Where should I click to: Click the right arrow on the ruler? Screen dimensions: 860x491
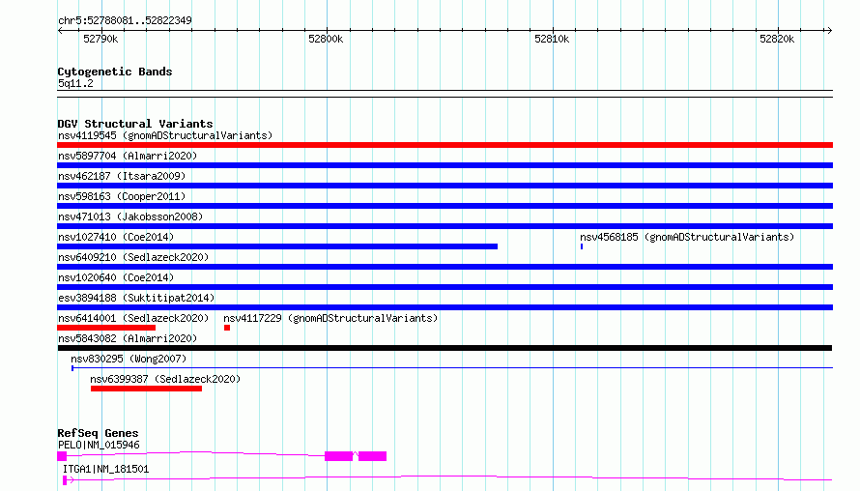coord(829,31)
